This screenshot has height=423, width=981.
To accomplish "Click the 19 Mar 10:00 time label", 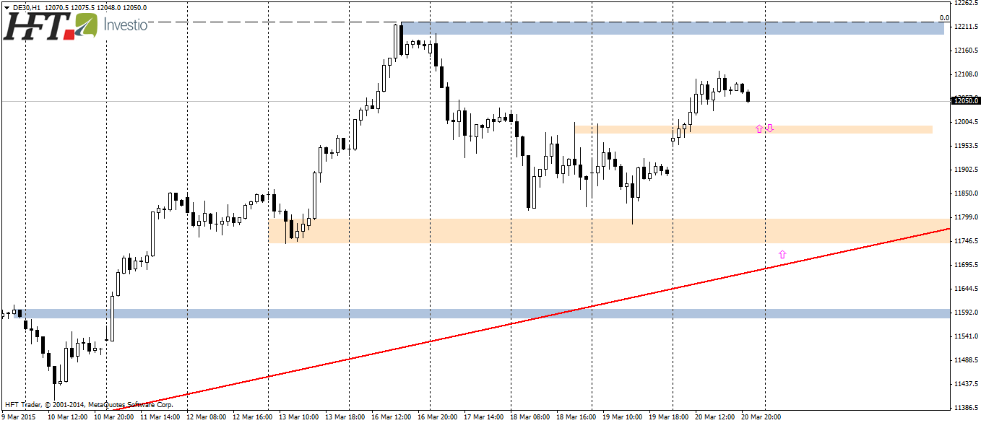I will pyautogui.click(x=623, y=417).
